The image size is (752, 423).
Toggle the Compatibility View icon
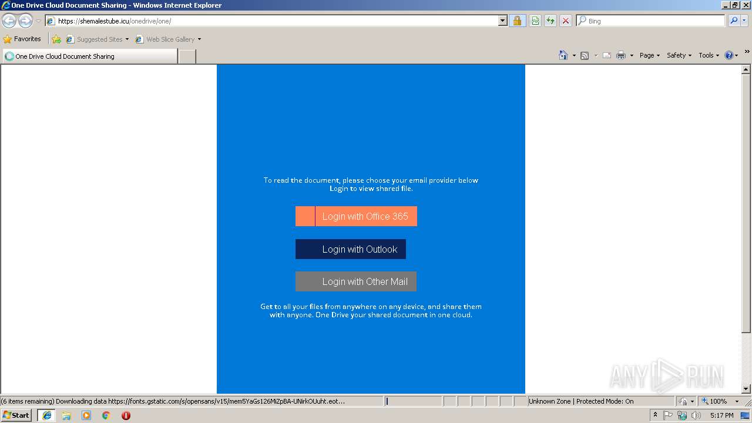click(535, 21)
